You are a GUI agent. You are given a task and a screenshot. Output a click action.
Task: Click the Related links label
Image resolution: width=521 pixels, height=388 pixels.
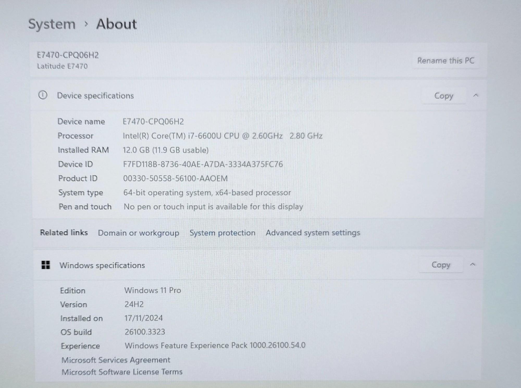(64, 233)
